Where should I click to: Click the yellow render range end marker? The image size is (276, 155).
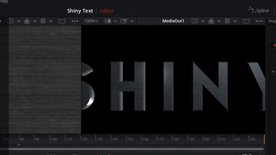point(264,139)
